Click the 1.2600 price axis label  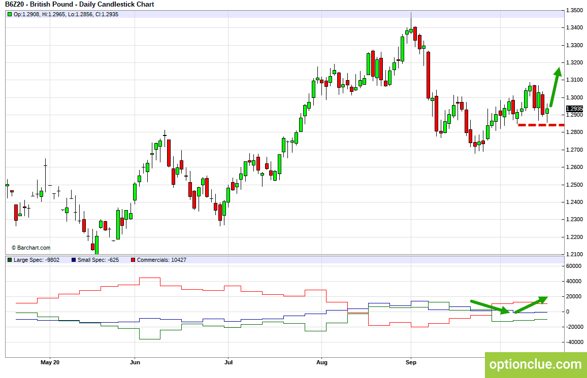[x=575, y=167]
